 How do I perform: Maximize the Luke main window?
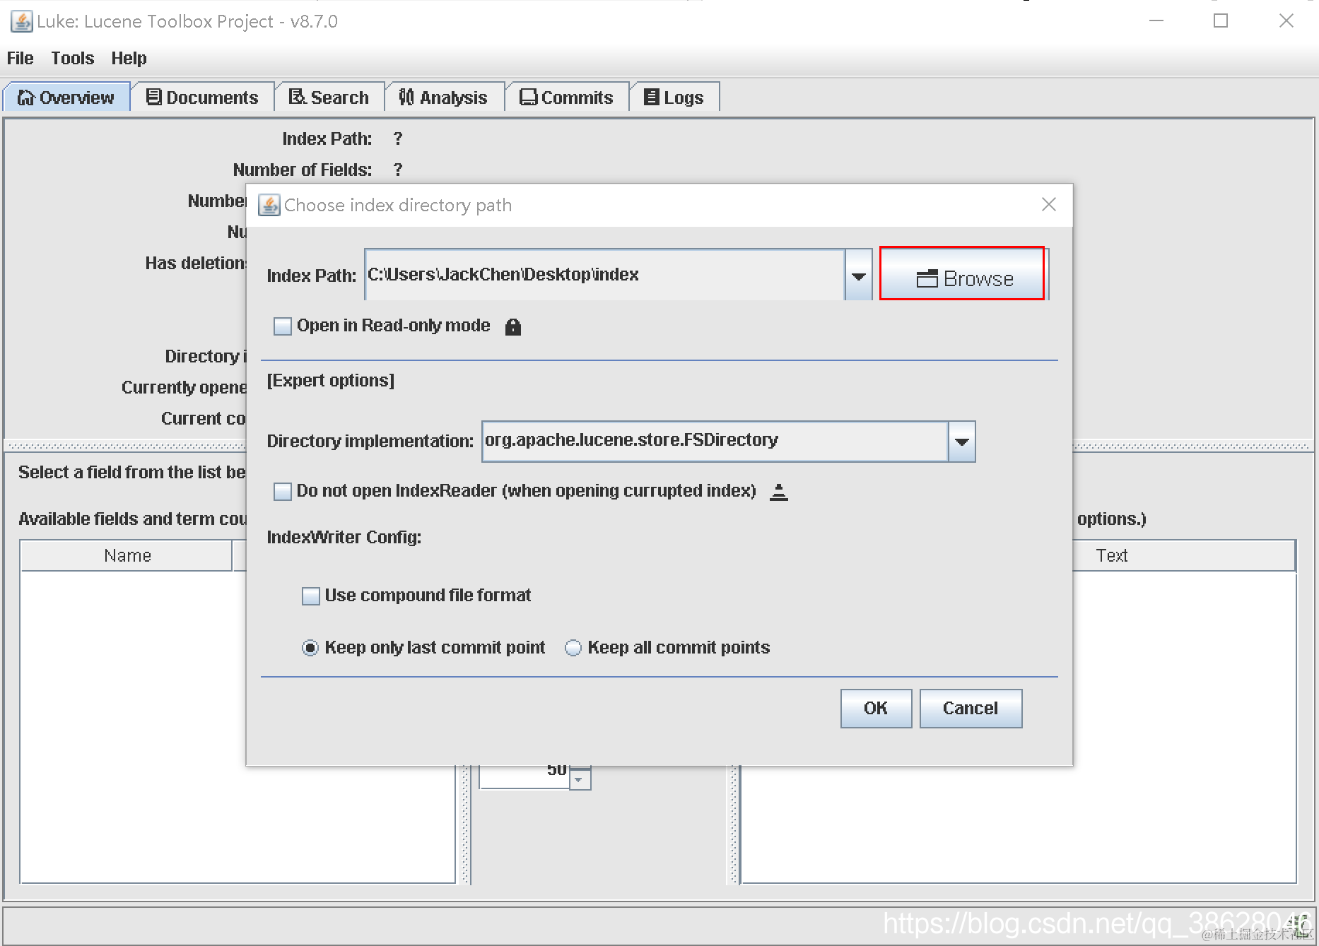pos(1221,21)
